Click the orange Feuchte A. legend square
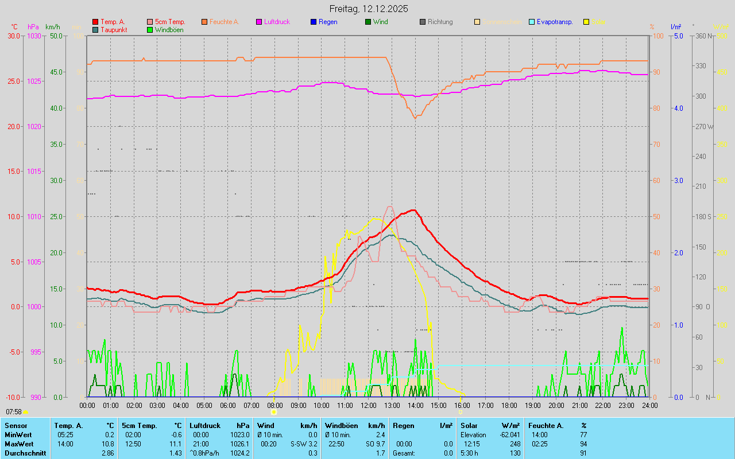735x459 pixels. click(204, 22)
